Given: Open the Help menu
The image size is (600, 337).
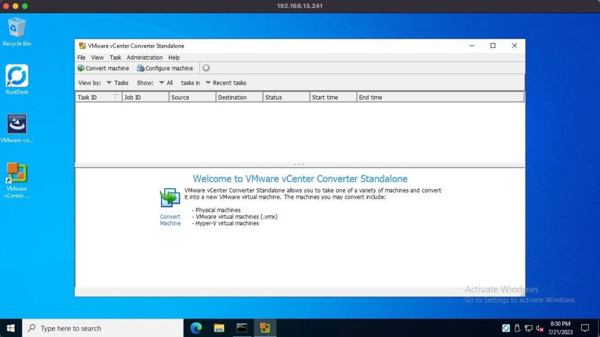Looking at the screenshot, I should (173, 57).
